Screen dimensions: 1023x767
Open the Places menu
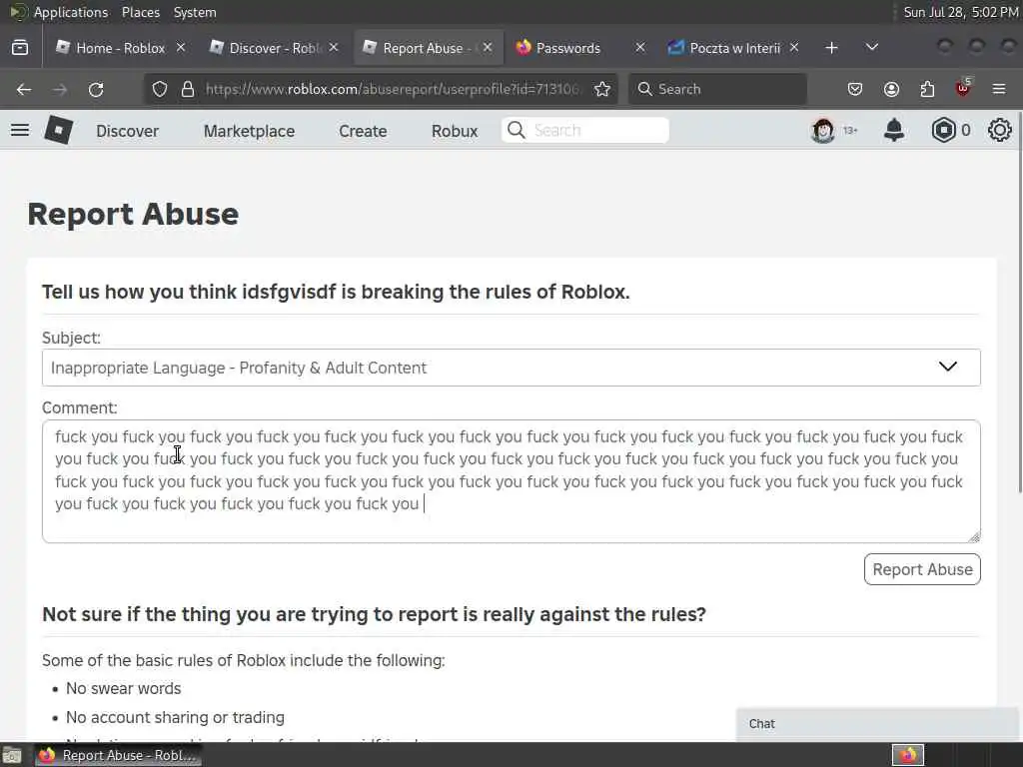pyautogui.click(x=140, y=12)
